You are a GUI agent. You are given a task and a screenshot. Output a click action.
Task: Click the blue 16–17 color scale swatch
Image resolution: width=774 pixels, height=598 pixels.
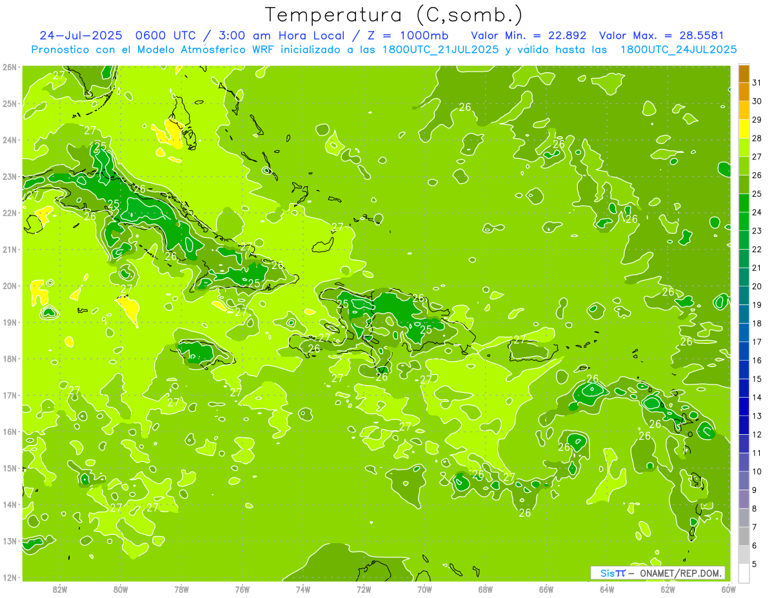click(x=744, y=351)
